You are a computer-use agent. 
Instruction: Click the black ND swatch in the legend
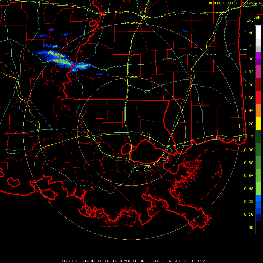[258, 227]
